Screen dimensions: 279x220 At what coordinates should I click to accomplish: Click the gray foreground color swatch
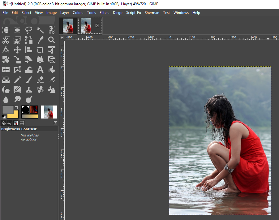(x=7, y=110)
